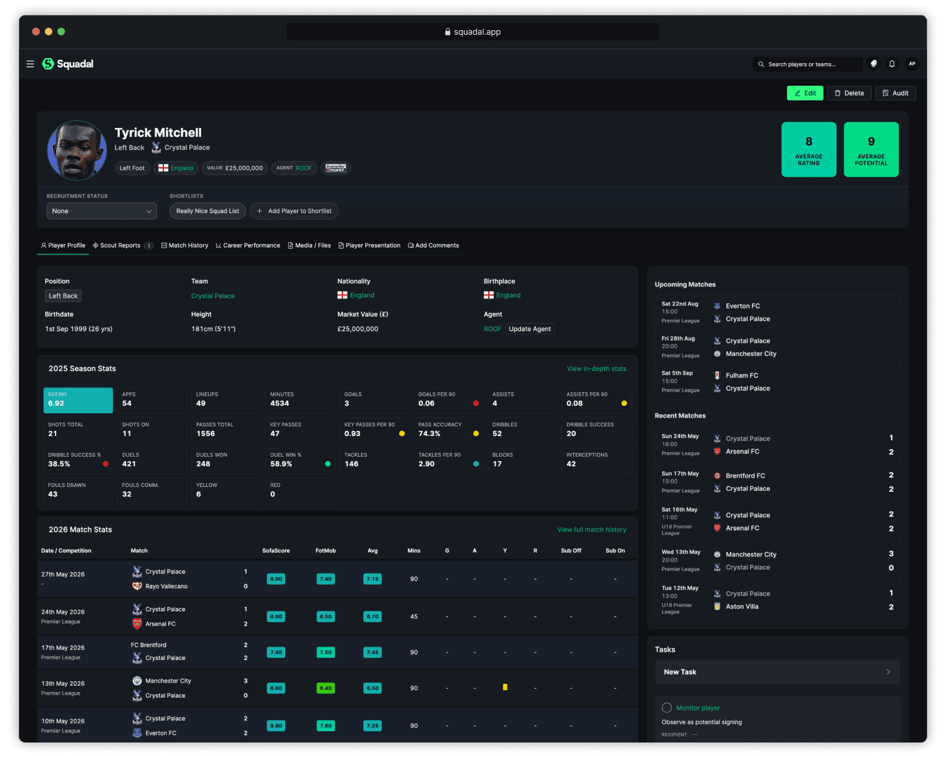This screenshot has width=946, height=757.
Task: Open the hamburger navigation menu
Action: (x=30, y=64)
